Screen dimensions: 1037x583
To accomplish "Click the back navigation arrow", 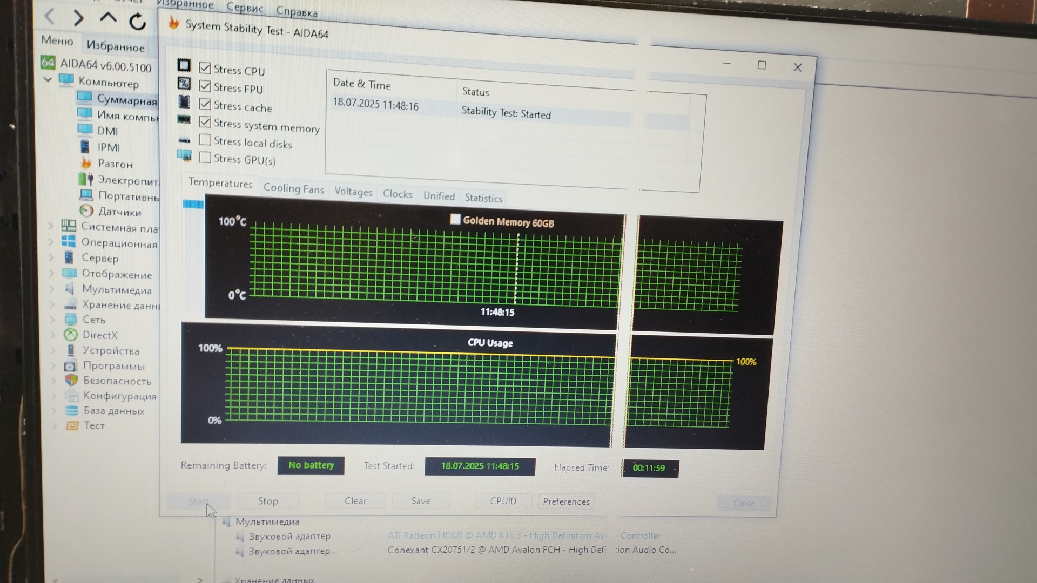I will point(50,16).
